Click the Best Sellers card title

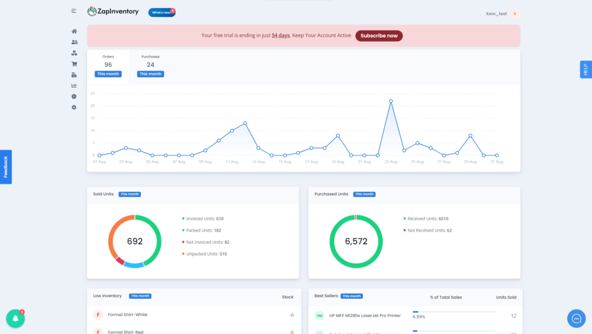(x=326, y=296)
